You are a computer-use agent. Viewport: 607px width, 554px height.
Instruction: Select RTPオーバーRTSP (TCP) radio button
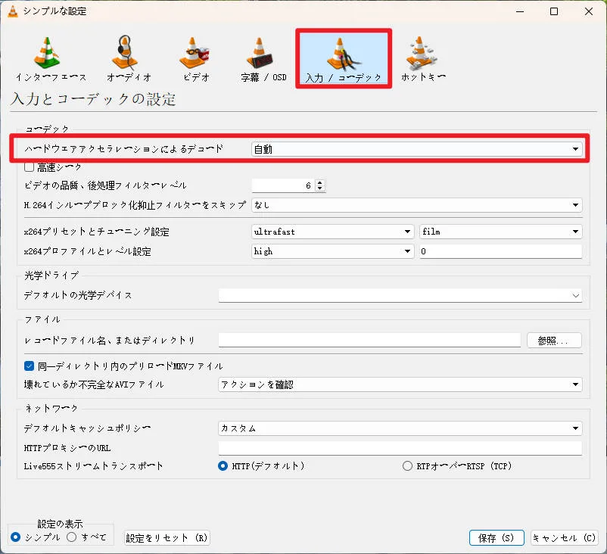click(x=407, y=465)
